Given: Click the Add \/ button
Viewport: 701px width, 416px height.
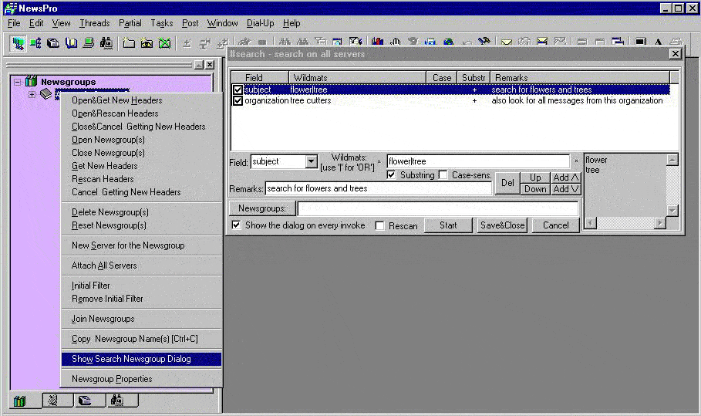Looking at the screenshot, I should pyautogui.click(x=566, y=189).
